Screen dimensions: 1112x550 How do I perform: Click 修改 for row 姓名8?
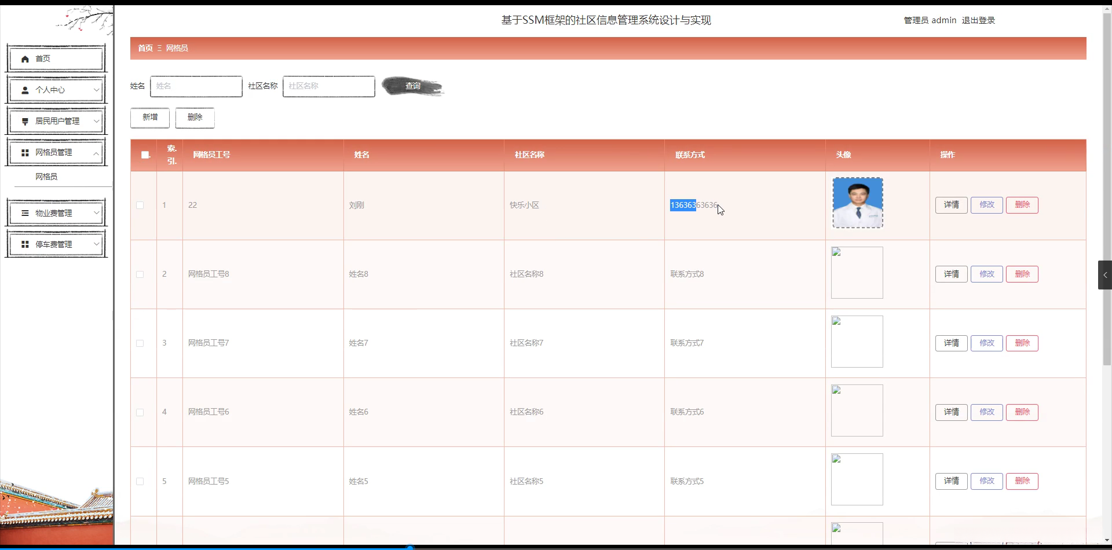(987, 274)
